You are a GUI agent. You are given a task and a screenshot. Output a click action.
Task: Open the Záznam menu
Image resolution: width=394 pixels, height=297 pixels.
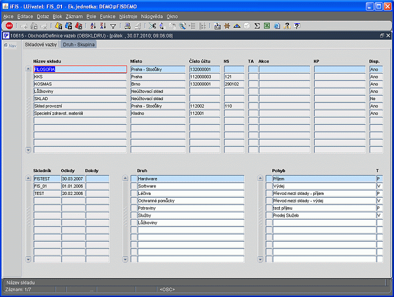coord(74,16)
